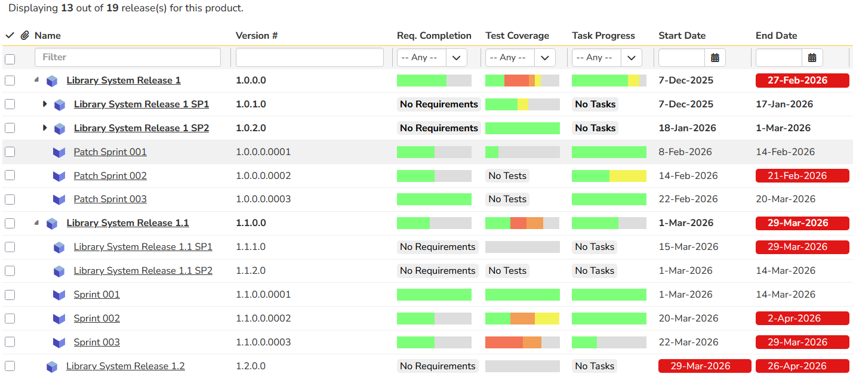The height and width of the screenshot is (377, 853).
Task: Click the Test Coverage bar of Sprint 002
Action: pyautogui.click(x=522, y=319)
